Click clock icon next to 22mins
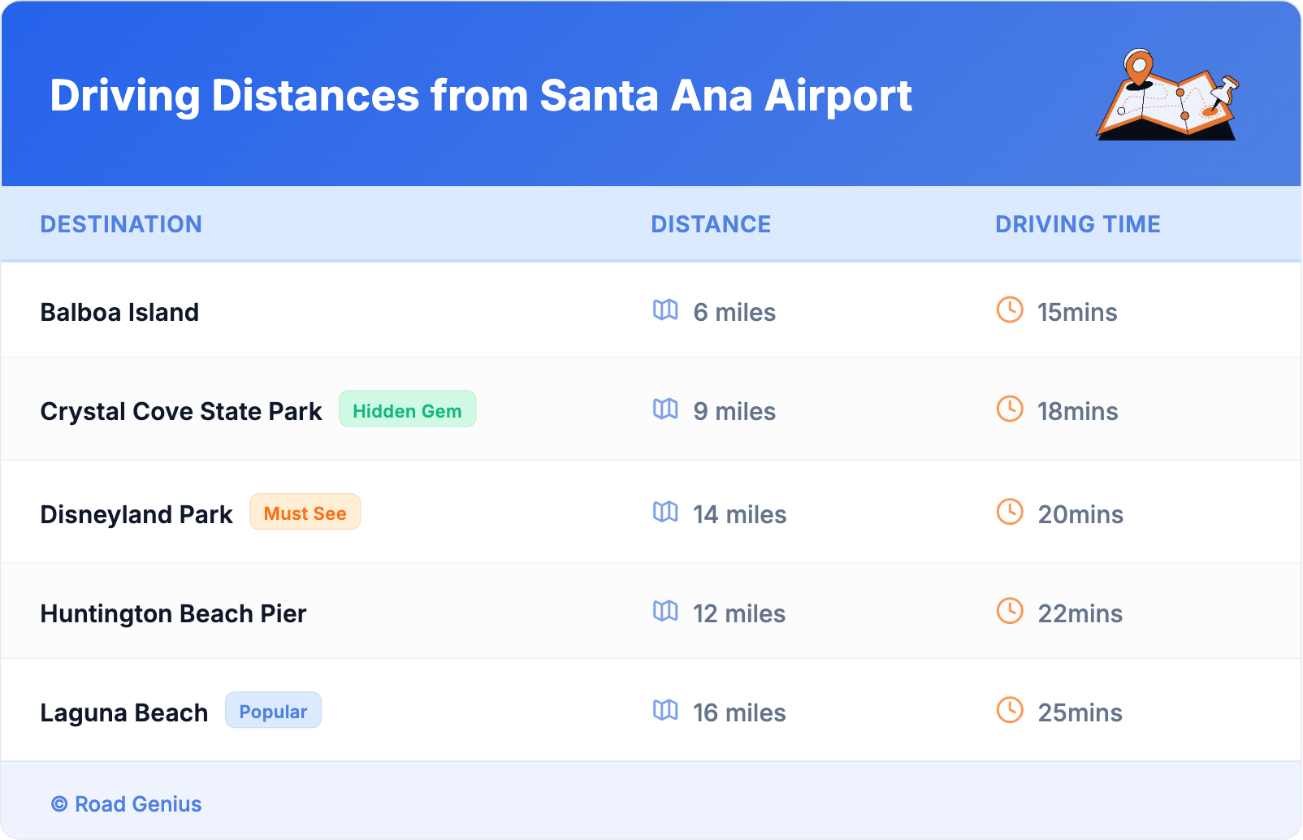 click(1010, 612)
